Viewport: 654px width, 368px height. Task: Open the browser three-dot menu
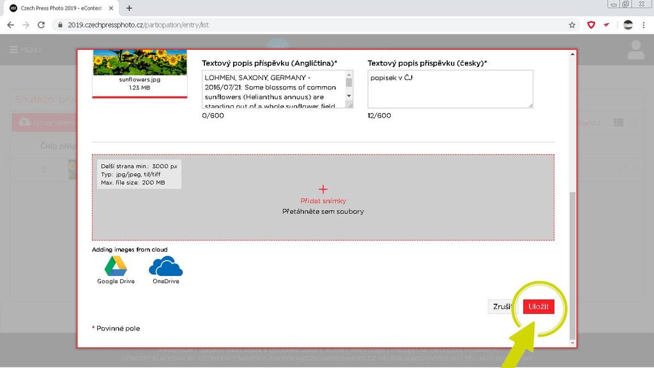pos(644,25)
